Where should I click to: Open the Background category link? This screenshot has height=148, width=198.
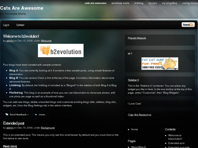[48, 128]
